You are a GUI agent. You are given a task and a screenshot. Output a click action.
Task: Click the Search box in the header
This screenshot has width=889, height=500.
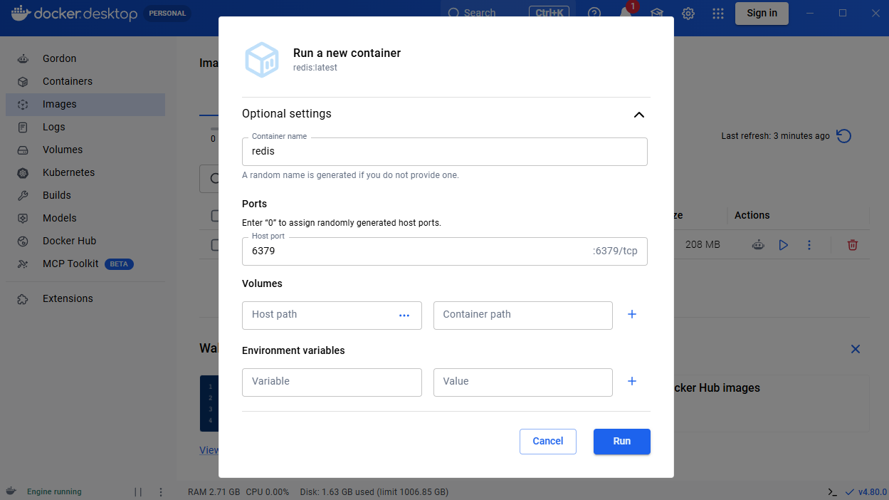click(x=507, y=13)
